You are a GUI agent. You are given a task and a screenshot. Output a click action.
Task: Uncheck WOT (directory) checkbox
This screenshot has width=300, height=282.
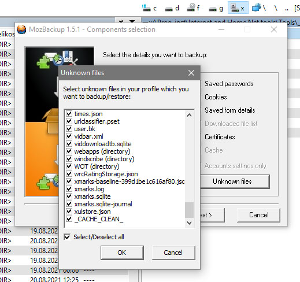(x=69, y=166)
